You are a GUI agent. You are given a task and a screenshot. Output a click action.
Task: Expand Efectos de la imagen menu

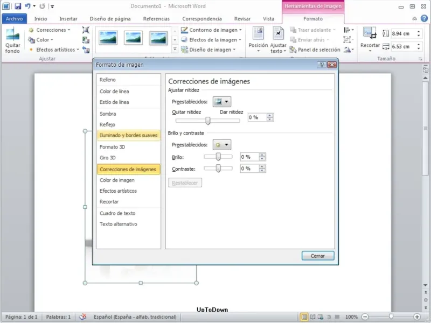211,40
